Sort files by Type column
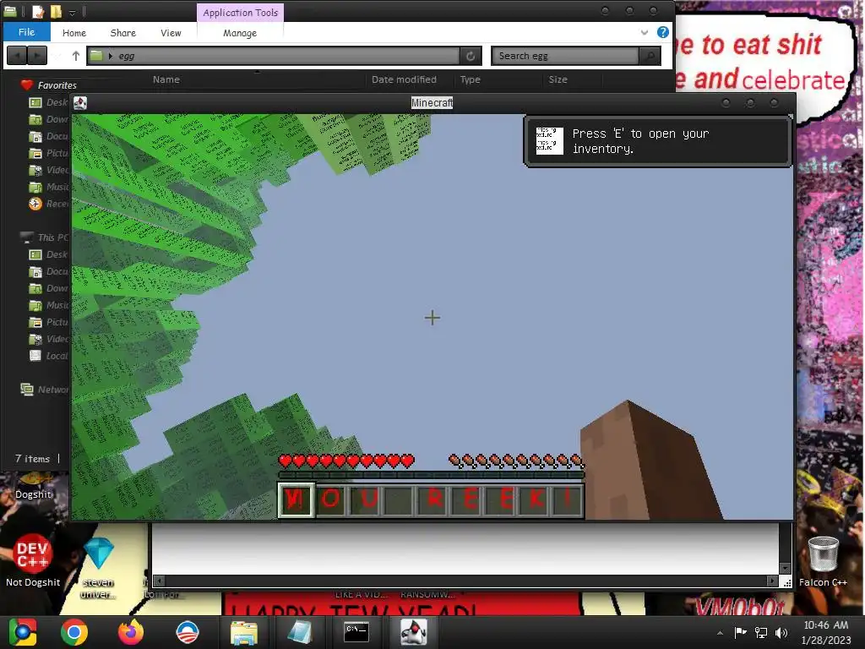 pyautogui.click(x=470, y=79)
